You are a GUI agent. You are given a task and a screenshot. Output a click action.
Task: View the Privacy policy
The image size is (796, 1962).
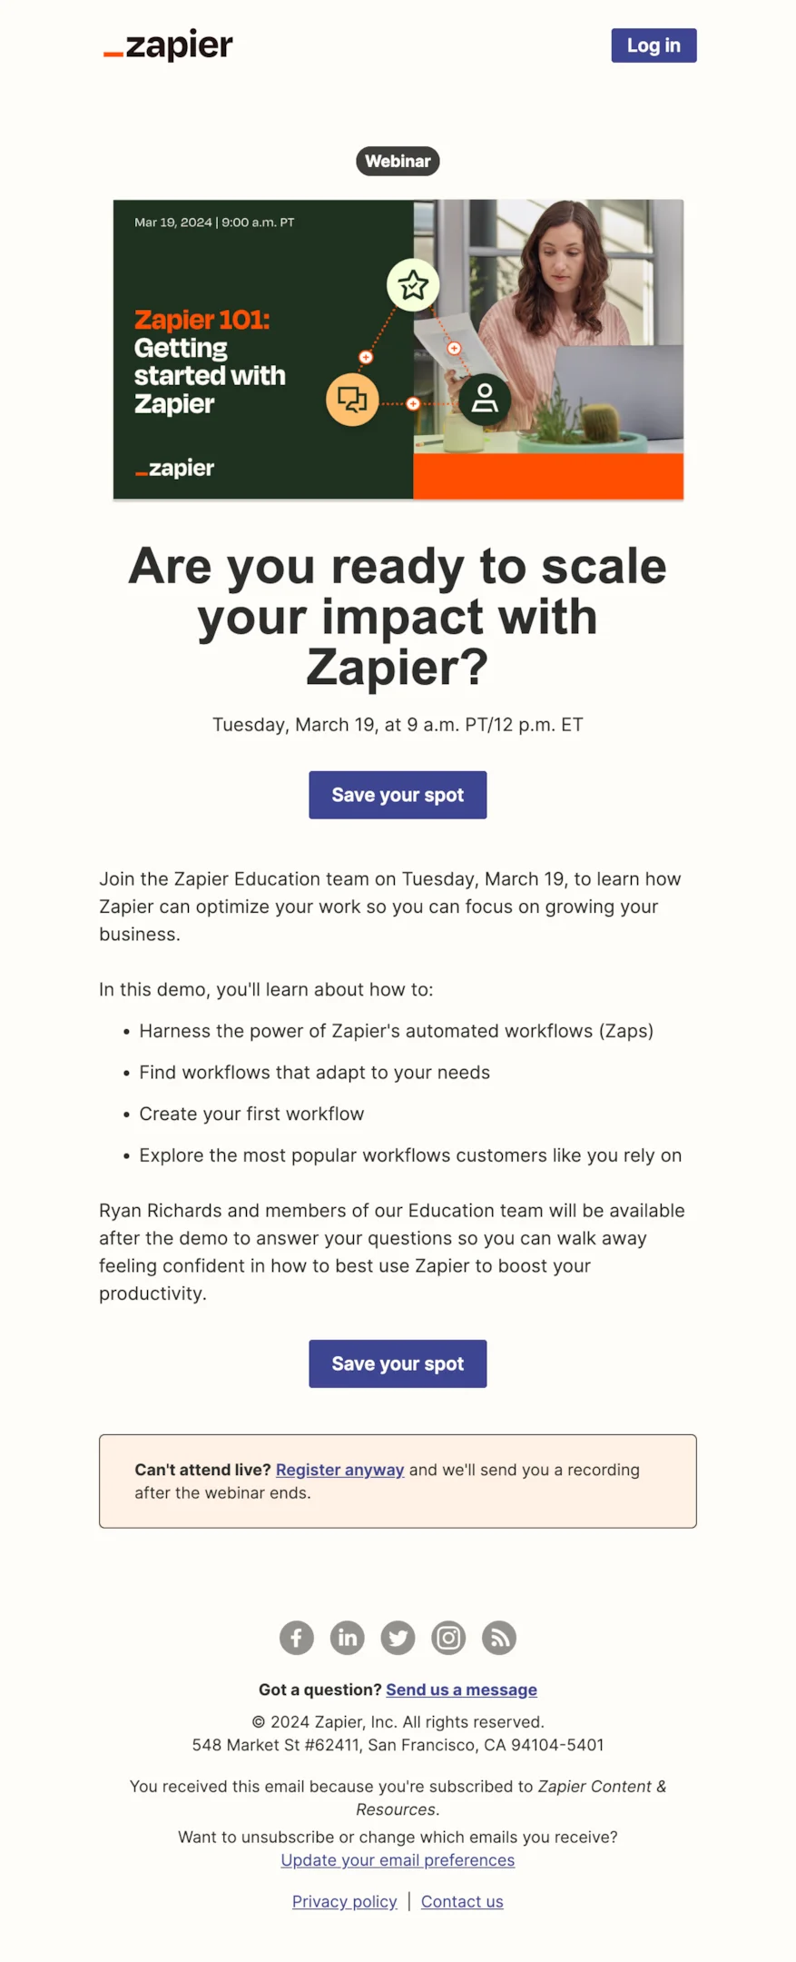click(x=344, y=1901)
